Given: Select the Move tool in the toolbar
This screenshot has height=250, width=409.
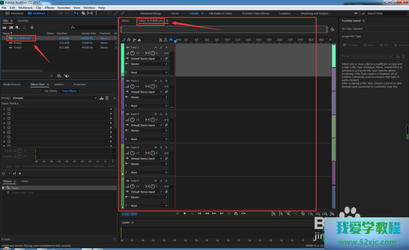Looking at the screenshot, I should pyautogui.click(x=76, y=13).
